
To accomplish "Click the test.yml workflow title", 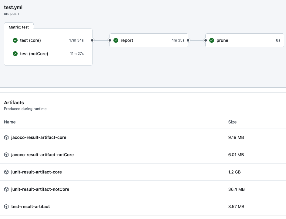I will coord(13,8).
